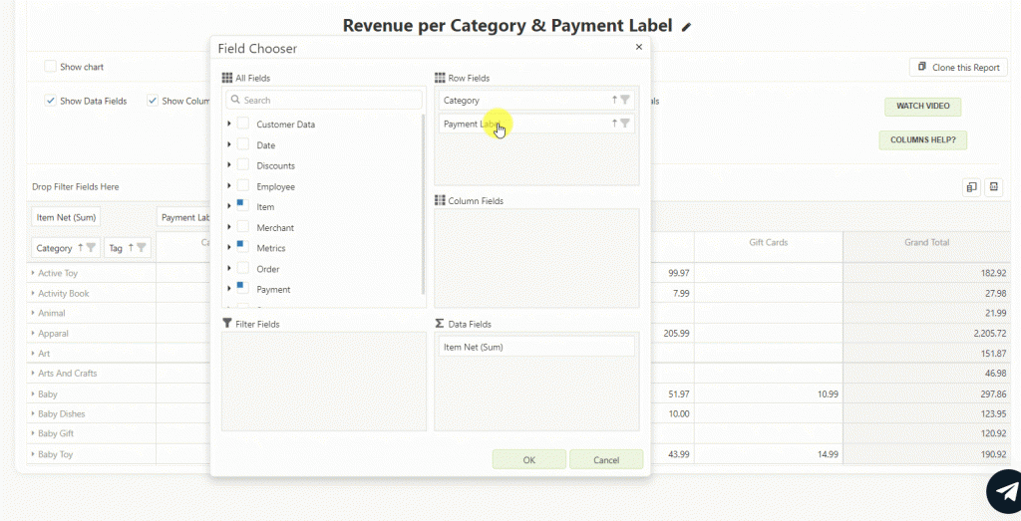Image resolution: width=1021 pixels, height=521 pixels.
Task: Check the Customer Data field checkbox
Action: (x=243, y=124)
